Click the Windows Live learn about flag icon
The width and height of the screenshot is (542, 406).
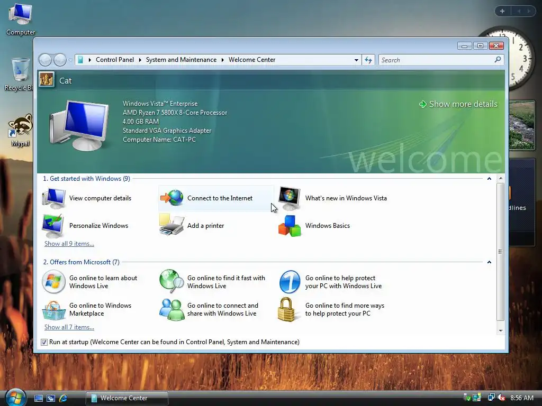click(53, 282)
